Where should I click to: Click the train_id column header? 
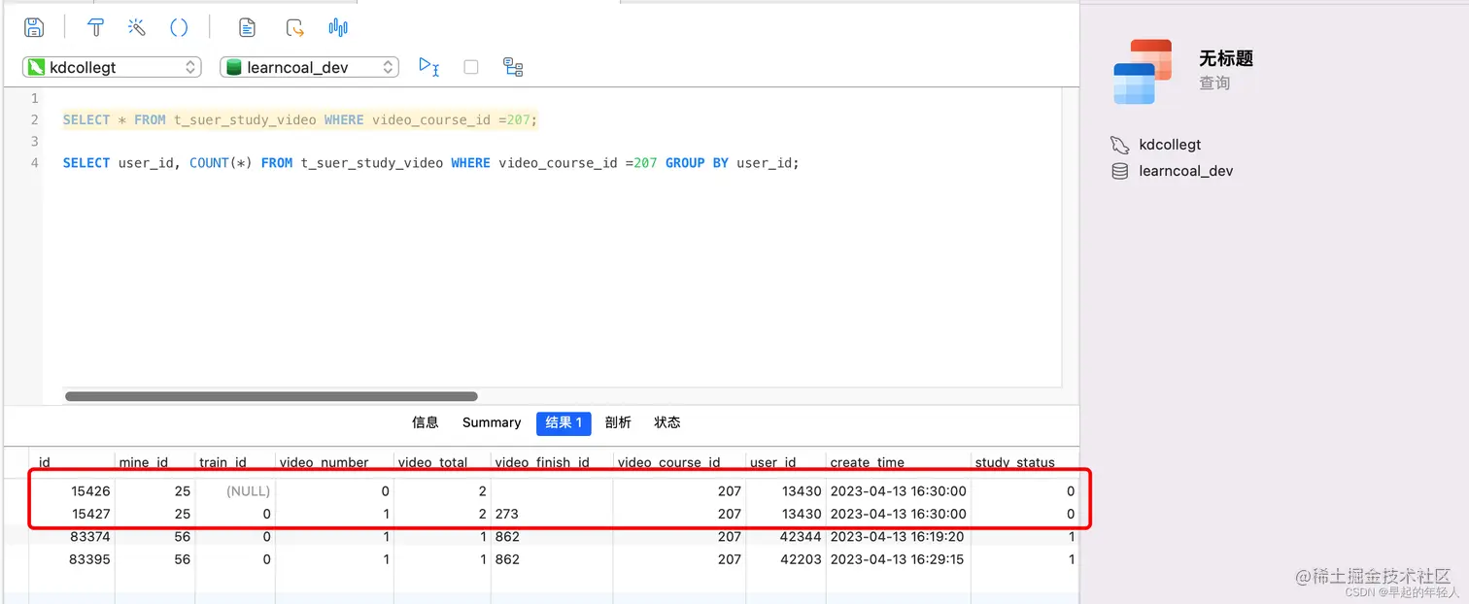point(234,462)
